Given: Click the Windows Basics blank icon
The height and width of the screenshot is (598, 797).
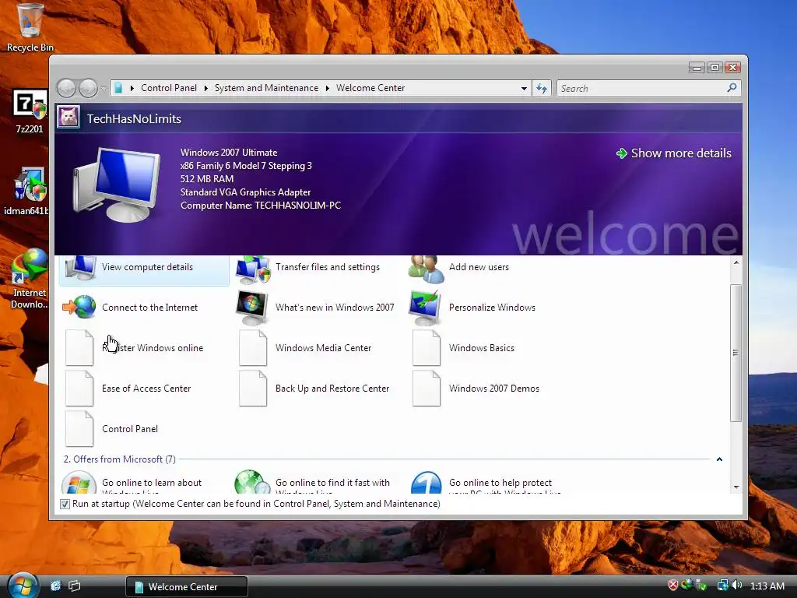Looking at the screenshot, I should pyautogui.click(x=427, y=348).
